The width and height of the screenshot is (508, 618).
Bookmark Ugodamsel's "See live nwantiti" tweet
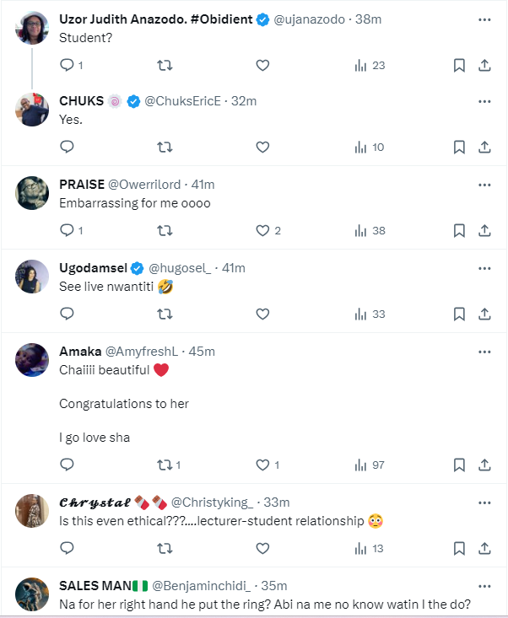(x=459, y=314)
